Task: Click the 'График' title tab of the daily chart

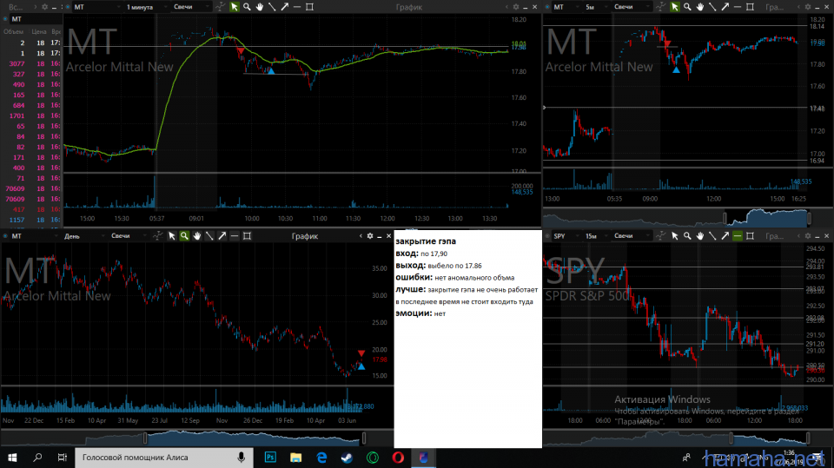Action: (x=305, y=236)
